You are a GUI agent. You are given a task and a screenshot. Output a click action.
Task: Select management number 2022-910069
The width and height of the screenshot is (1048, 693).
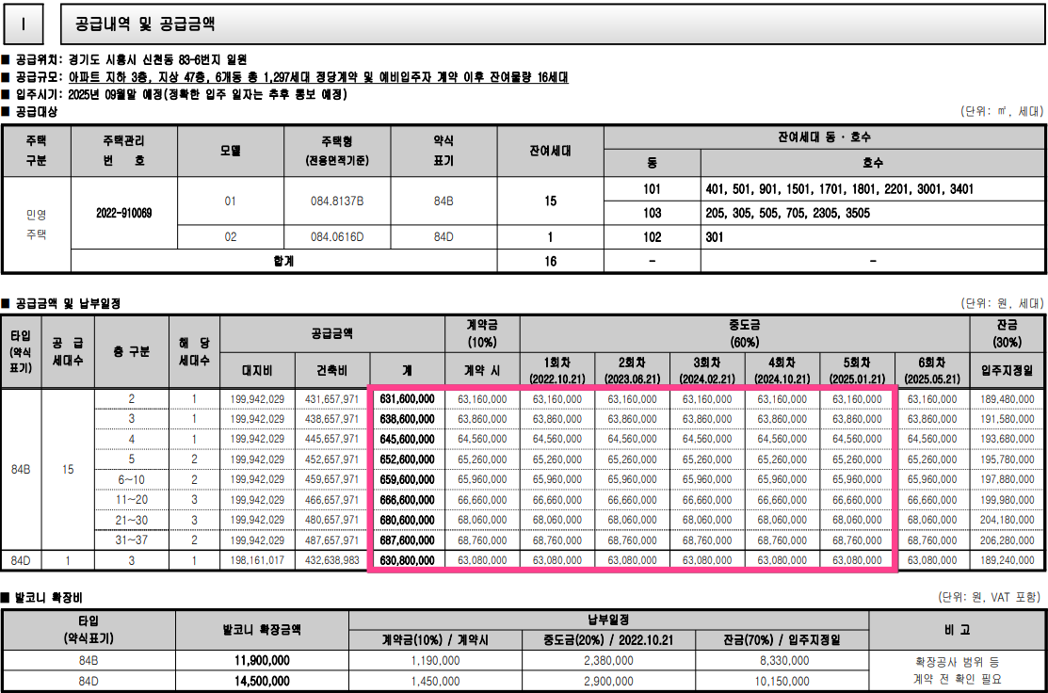123,213
